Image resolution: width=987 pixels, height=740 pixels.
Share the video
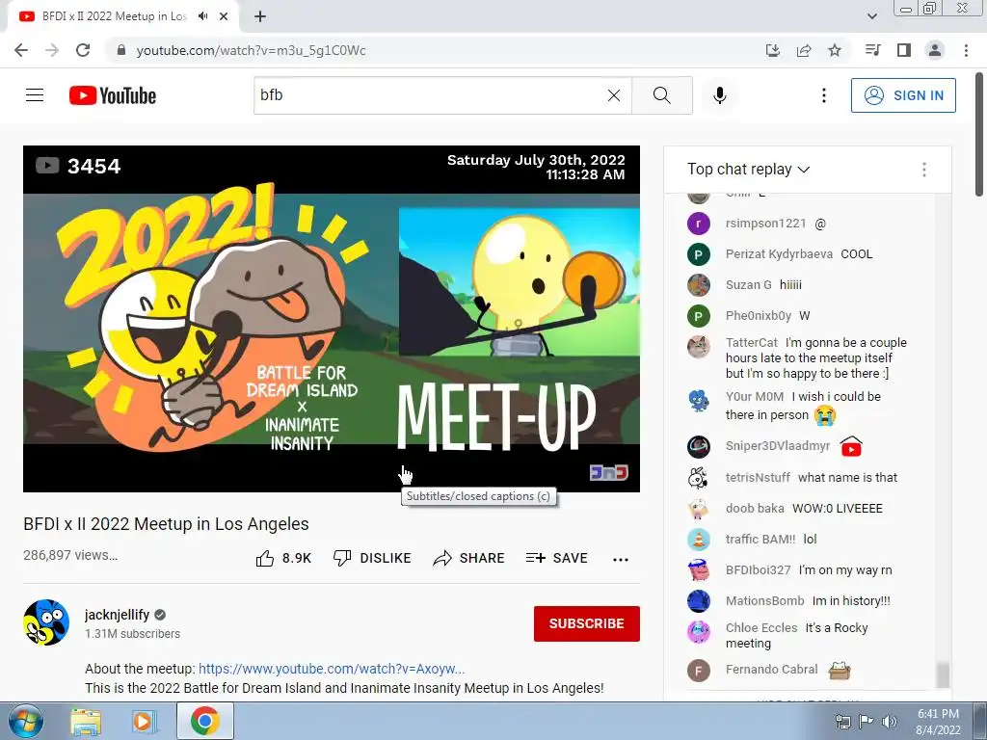pos(469,558)
